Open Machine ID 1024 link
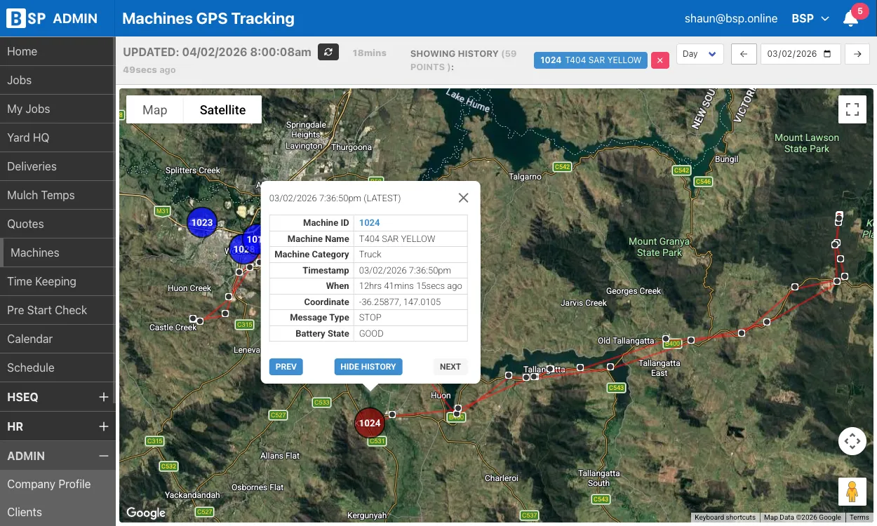Image resolution: width=877 pixels, height=526 pixels. point(370,222)
